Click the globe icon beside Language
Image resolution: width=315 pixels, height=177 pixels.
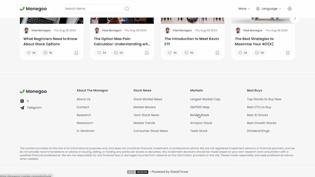click(258, 9)
